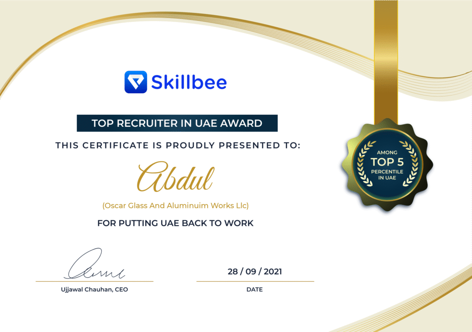Click the 'TOP 5' text in the badge
Image resolution: width=472 pixels, height=332 pixels.
[387, 162]
